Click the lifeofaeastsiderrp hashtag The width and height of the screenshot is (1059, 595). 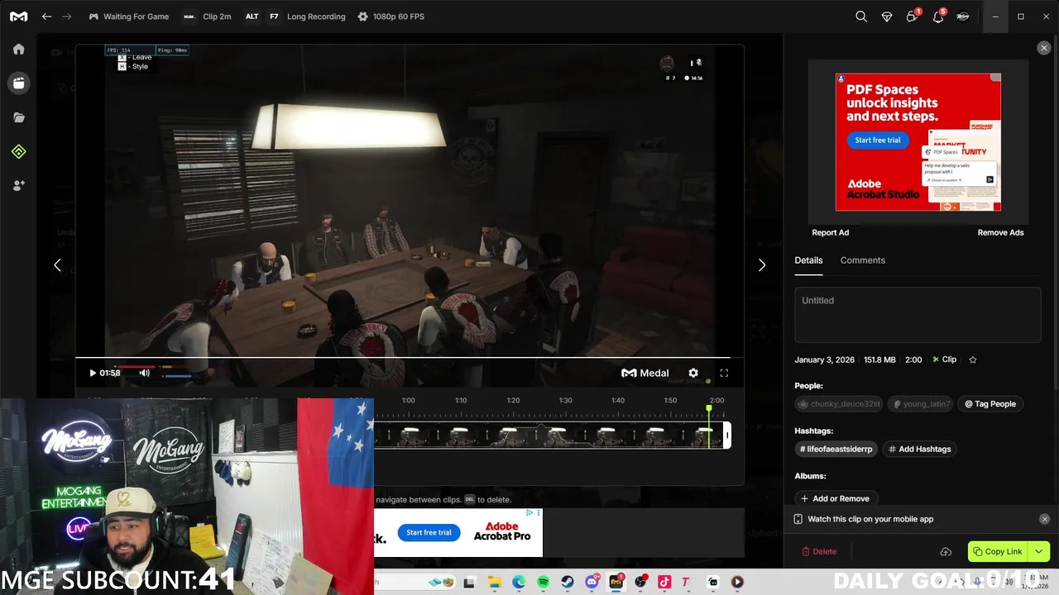tap(836, 449)
